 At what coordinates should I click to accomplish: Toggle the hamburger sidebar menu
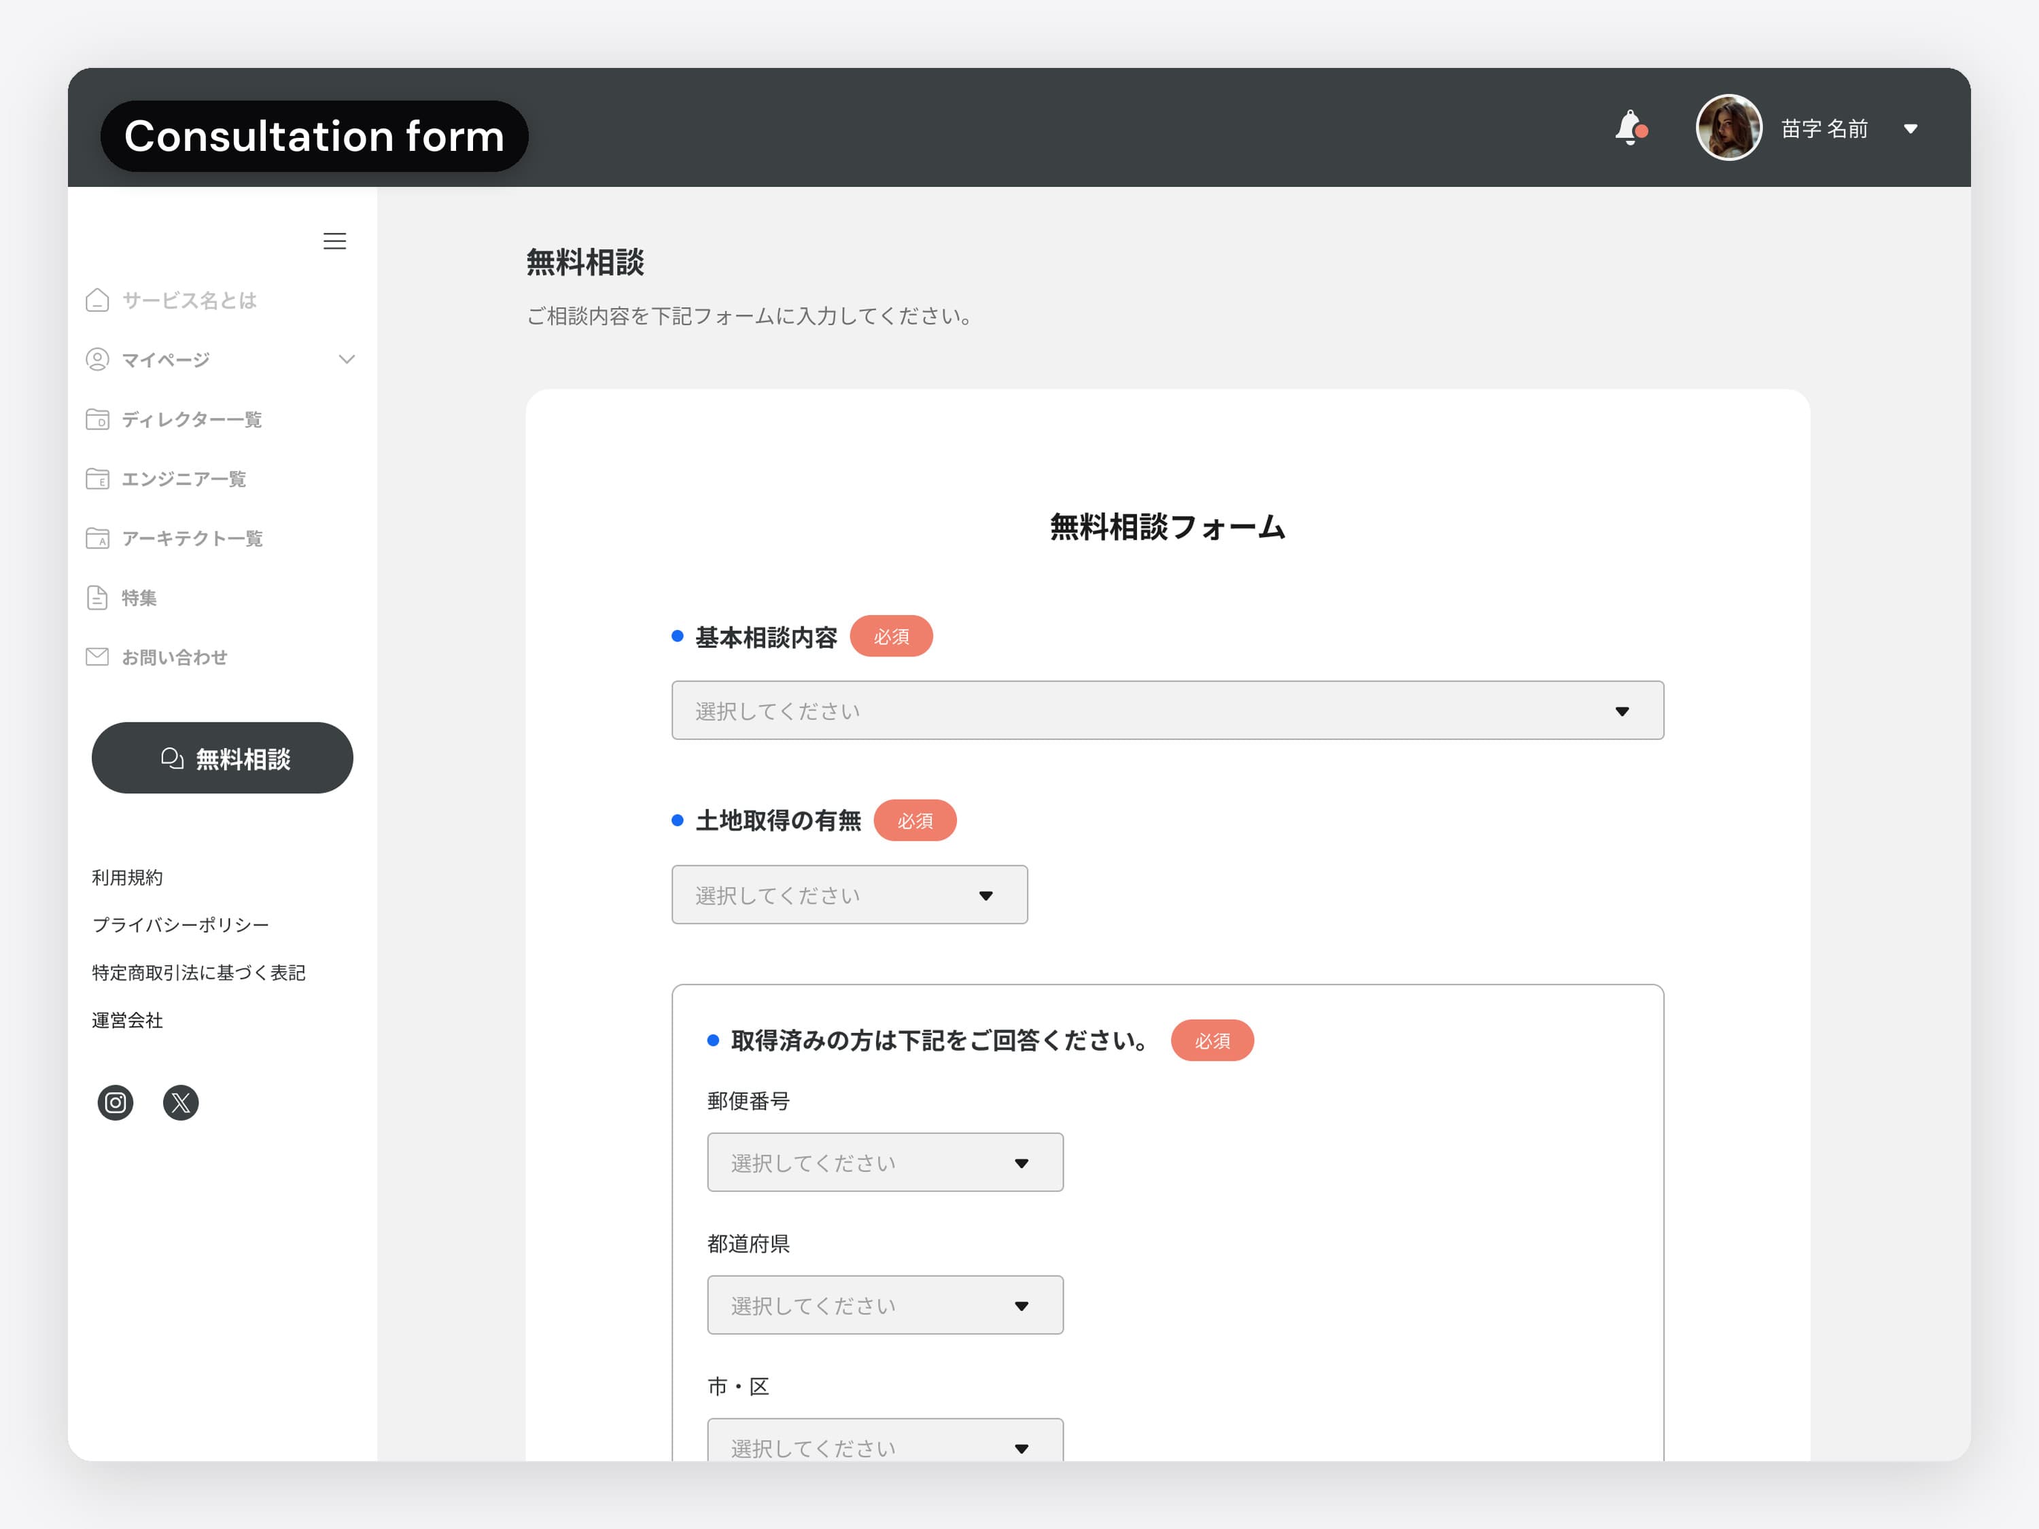point(334,241)
